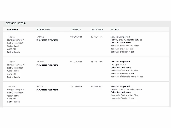Select job number 672044

pyautogui.click(x=40, y=62)
